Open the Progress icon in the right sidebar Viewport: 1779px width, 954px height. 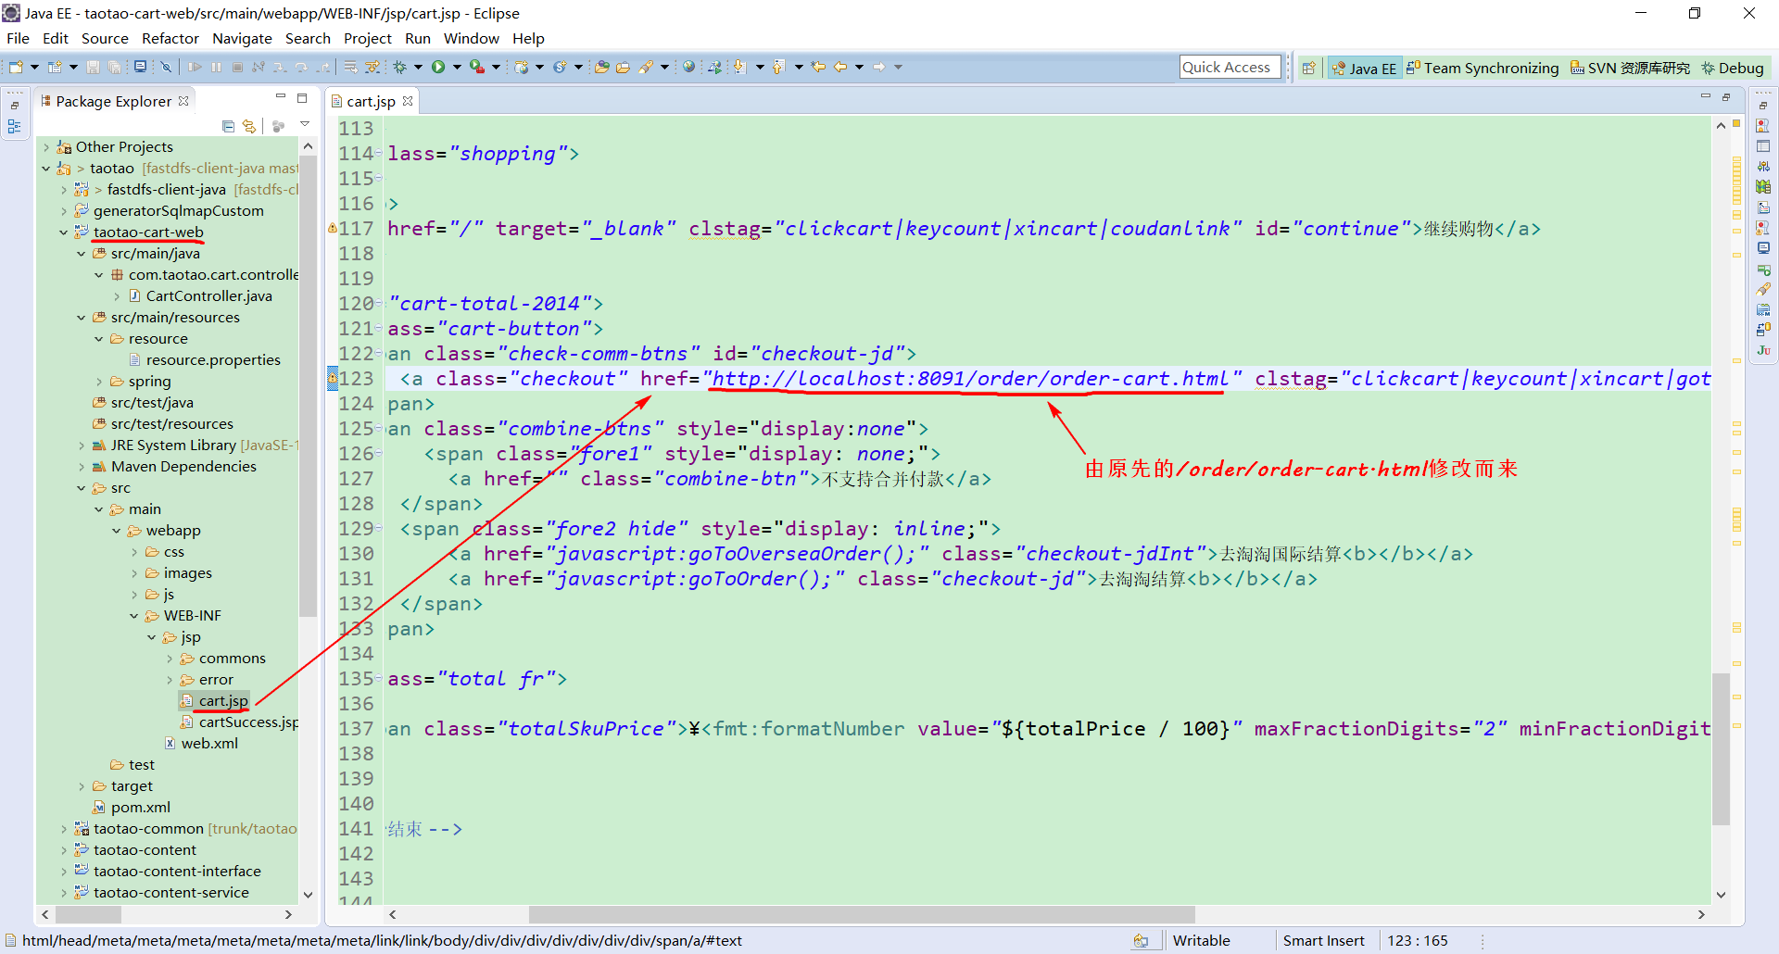(x=1763, y=270)
